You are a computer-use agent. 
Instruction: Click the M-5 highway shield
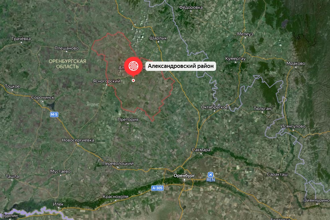point(54,115)
